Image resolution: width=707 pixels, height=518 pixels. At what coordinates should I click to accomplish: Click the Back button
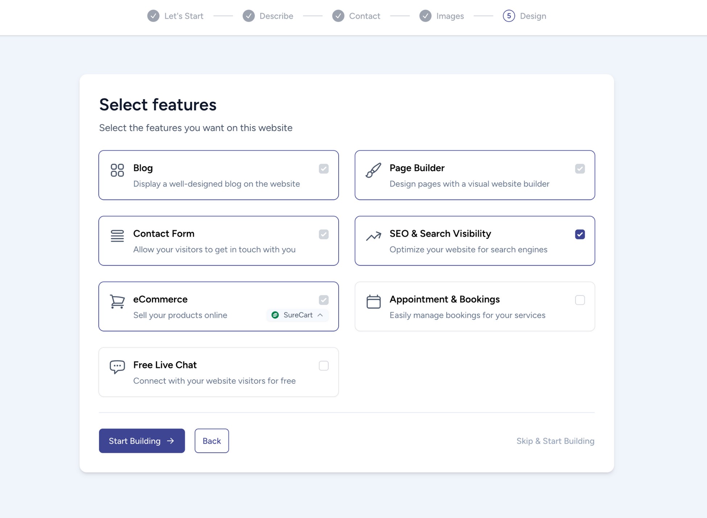pyautogui.click(x=211, y=441)
